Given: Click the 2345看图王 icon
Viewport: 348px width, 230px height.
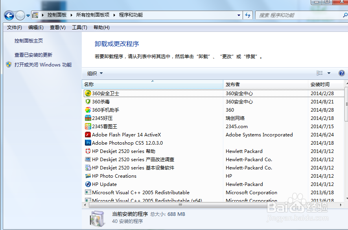Looking at the screenshot, I should click(x=88, y=126).
